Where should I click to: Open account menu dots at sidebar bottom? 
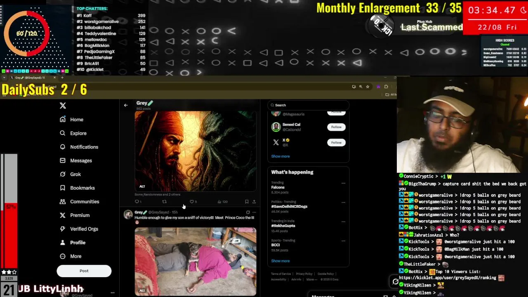click(x=112, y=293)
